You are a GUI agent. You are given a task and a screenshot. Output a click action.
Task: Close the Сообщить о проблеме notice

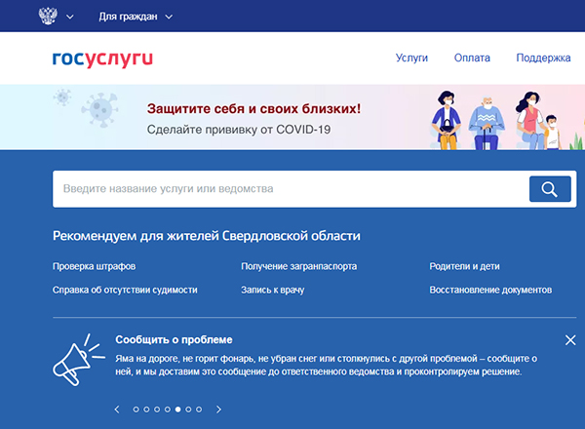pyautogui.click(x=570, y=340)
